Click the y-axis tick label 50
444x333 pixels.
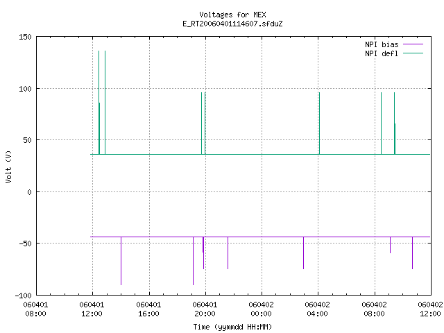click(x=27, y=140)
